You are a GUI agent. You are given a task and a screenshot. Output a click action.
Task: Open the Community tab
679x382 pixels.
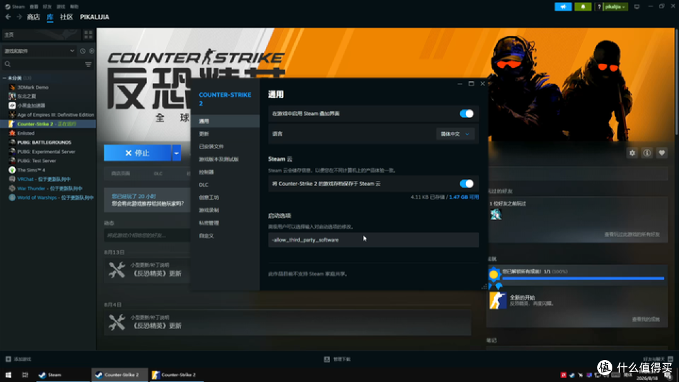tap(66, 17)
